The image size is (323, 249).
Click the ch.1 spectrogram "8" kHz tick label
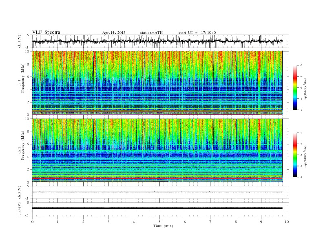pos(28,64)
